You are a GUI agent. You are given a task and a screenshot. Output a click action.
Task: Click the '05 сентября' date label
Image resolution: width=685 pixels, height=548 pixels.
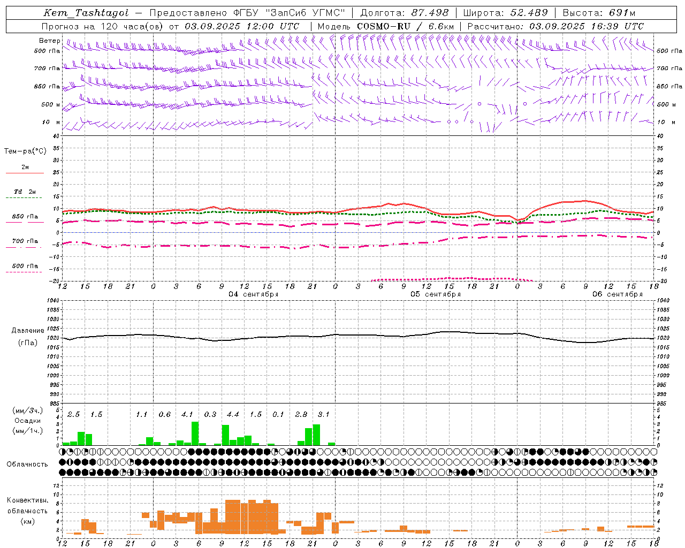436,294
